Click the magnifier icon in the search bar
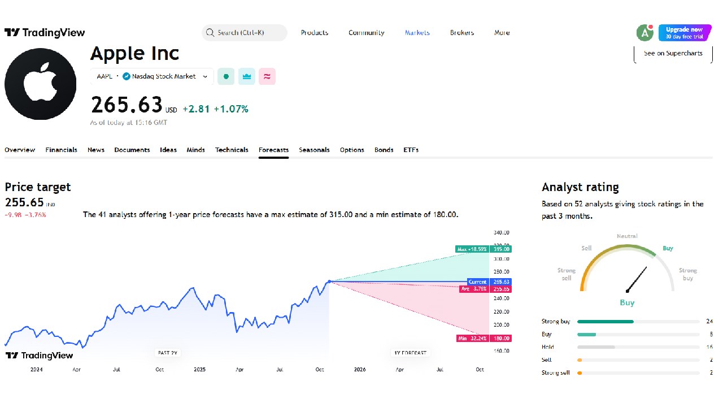The width and height of the screenshot is (723, 407). pos(210,32)
